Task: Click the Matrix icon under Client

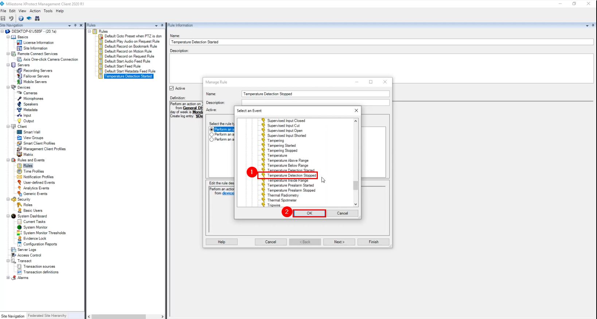Action: coord(20,154)
